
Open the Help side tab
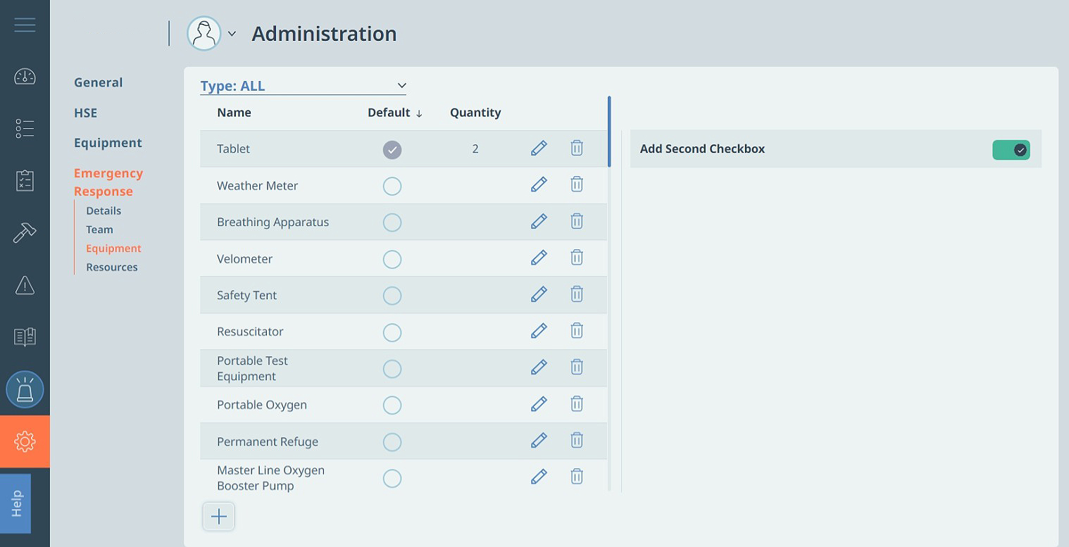[15, 503]
